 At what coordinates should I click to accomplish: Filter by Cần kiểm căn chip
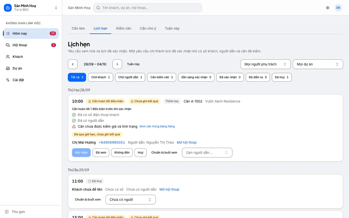162,77
